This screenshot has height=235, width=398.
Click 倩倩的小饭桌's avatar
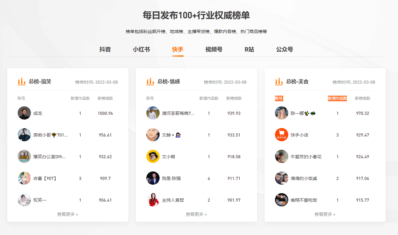click(282, 178)
